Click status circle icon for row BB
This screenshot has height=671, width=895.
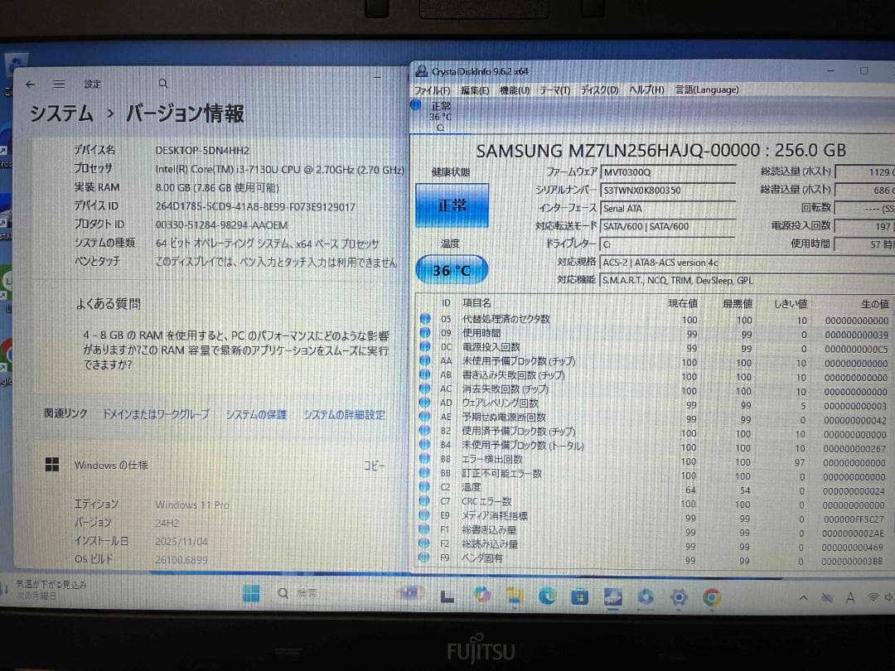tap(424, 473)
